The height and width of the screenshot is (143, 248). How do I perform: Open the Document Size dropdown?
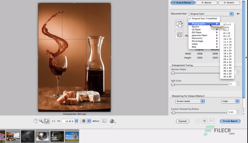coord(211,14)
